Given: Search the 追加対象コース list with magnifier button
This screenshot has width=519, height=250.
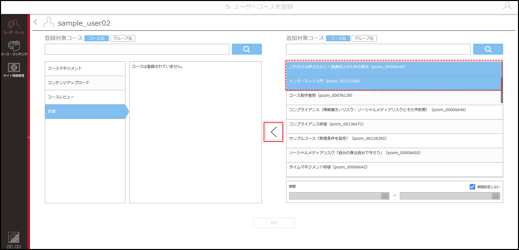Looking at the screenshot, I should click(x=488, y=49).
